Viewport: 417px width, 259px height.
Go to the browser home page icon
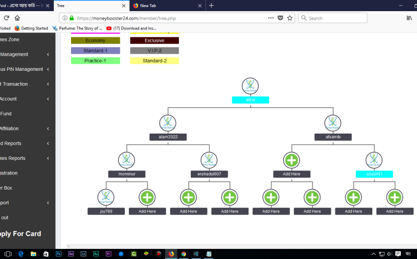click(x=17, y=18)
